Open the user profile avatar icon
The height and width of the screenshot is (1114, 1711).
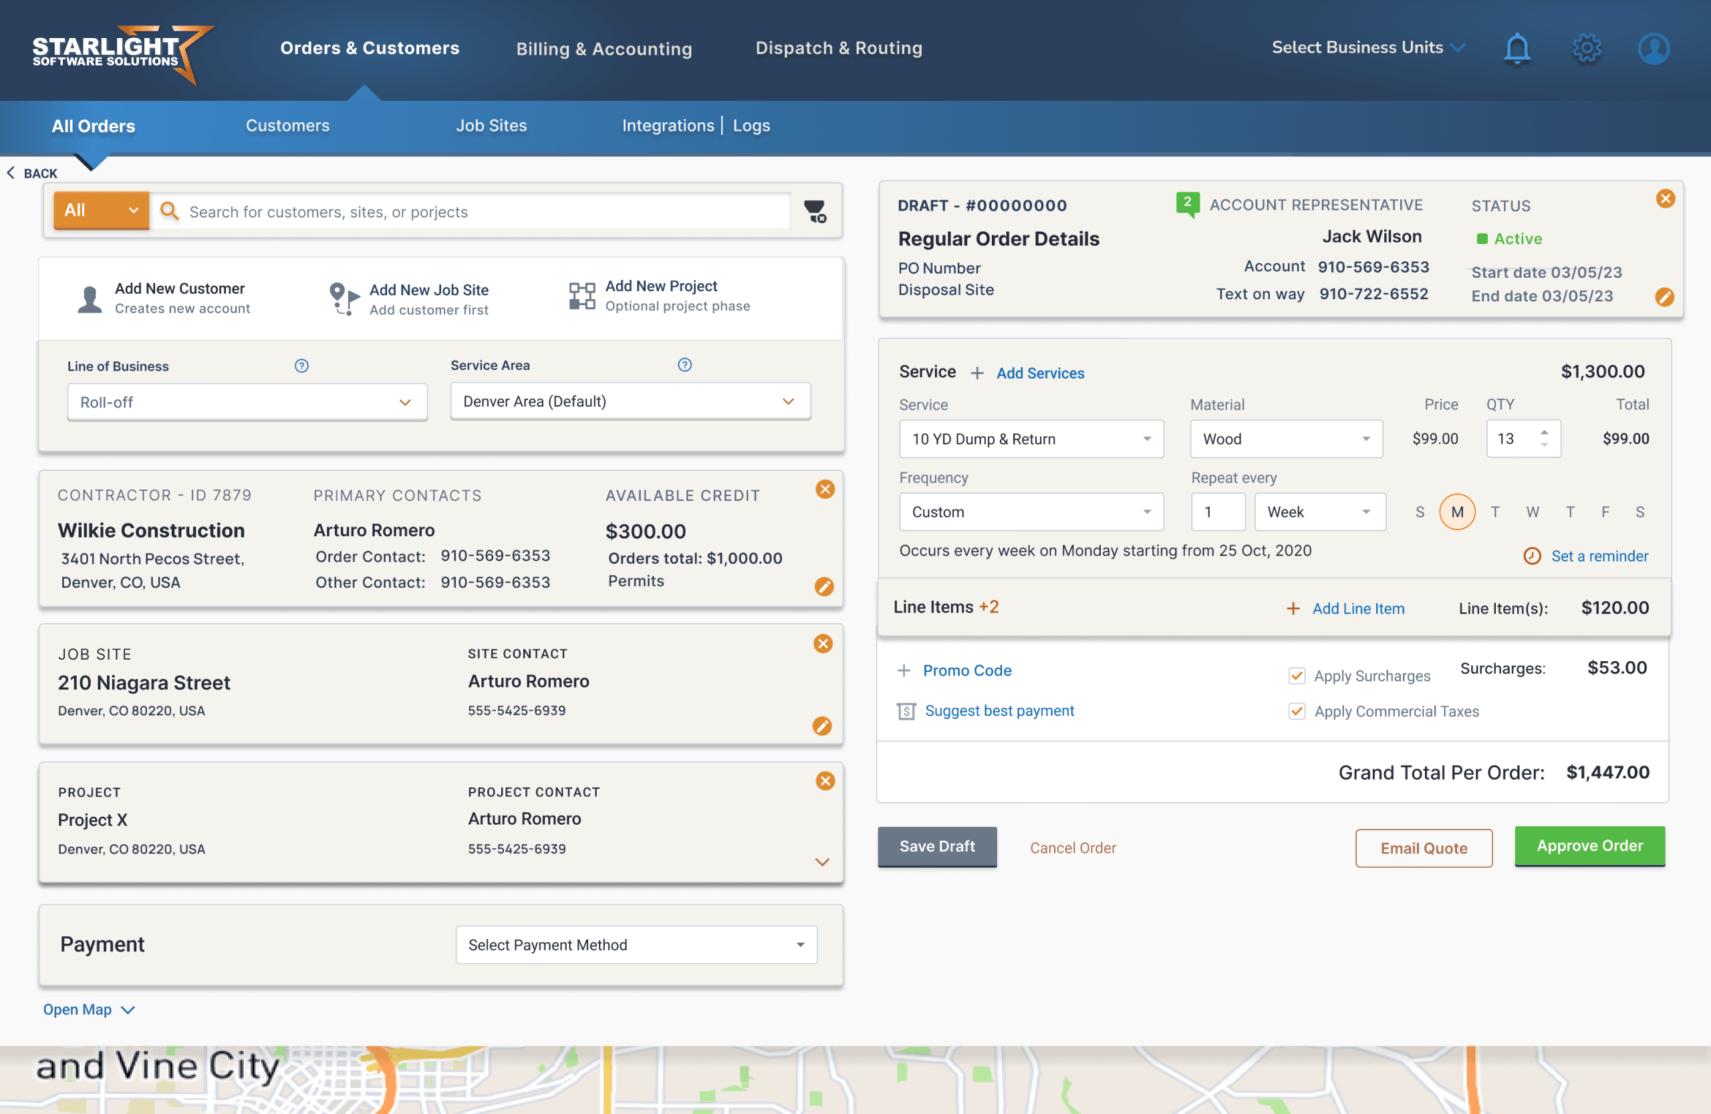pos(1653,49)
